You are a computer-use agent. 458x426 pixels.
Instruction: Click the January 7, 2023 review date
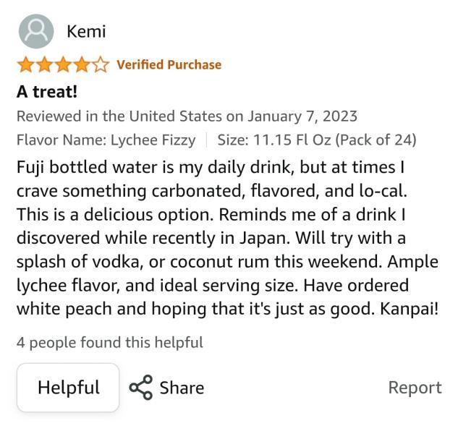click(302, 116)
